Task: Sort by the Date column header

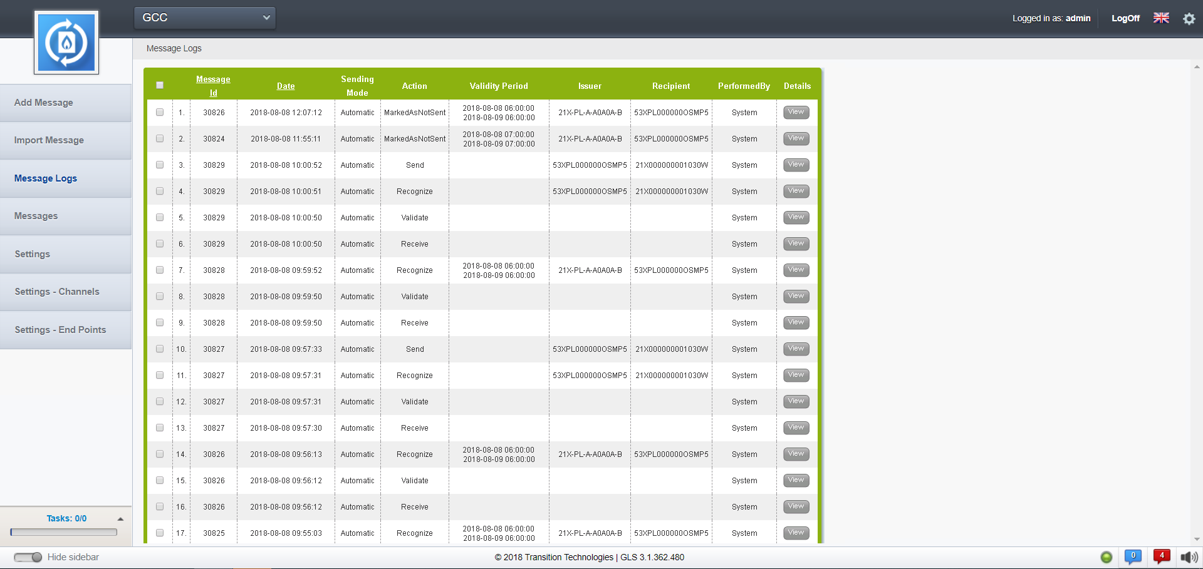Action: [x=286, y=86]
